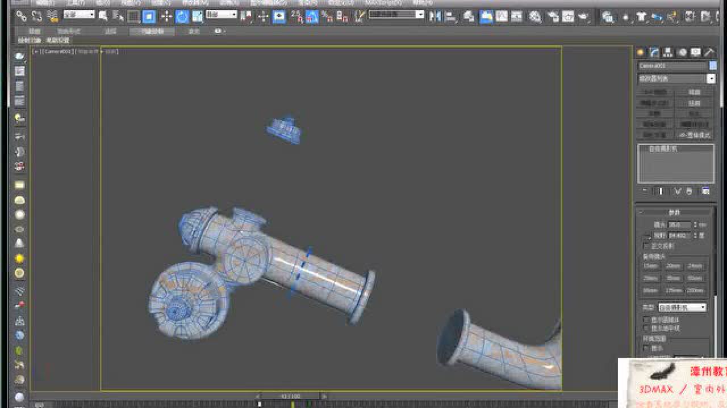
Task: Switch to the Display panel tab
Action: [x=696, y=52]
